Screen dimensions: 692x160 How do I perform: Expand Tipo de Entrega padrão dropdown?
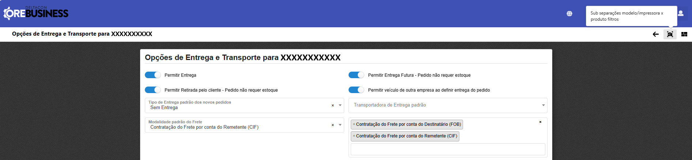[x=340, y=105]
